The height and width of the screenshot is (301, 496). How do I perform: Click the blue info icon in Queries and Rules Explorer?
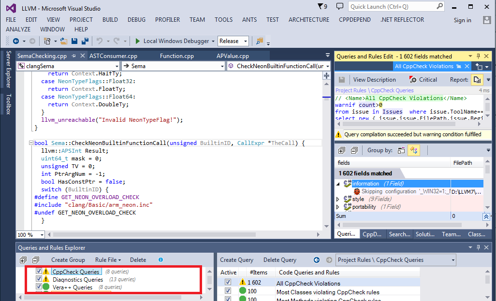(160, 260)
